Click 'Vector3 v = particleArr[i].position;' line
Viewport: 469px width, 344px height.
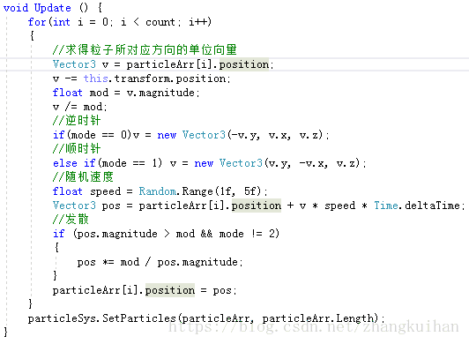[x=163, y=64]
